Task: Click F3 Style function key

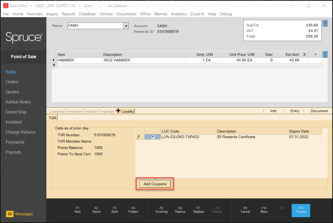Action: click(x=115, y=210)
